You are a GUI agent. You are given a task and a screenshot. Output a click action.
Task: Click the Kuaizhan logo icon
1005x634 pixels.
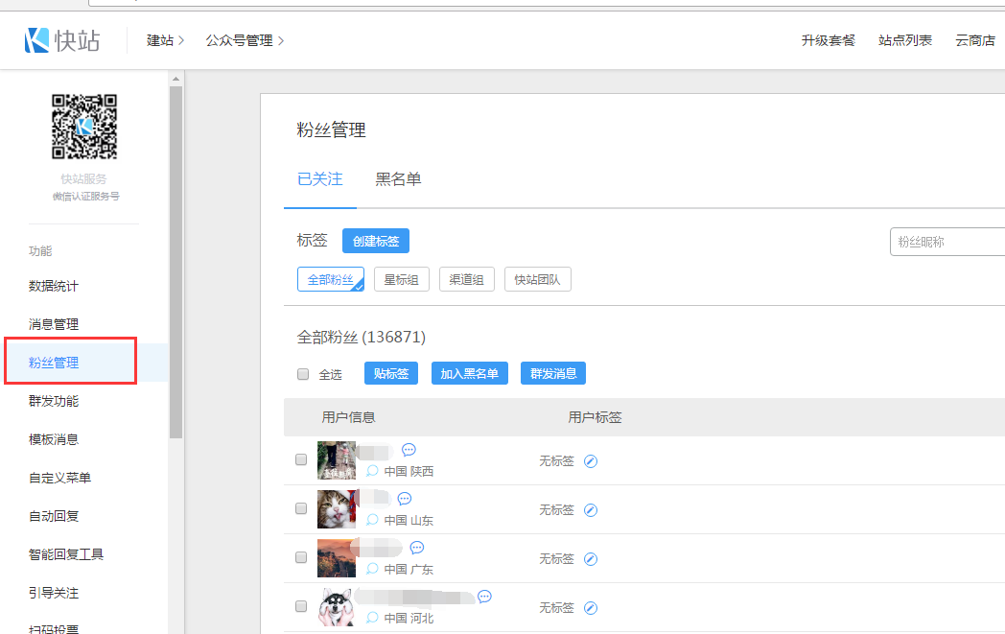[x=37, y=40]
